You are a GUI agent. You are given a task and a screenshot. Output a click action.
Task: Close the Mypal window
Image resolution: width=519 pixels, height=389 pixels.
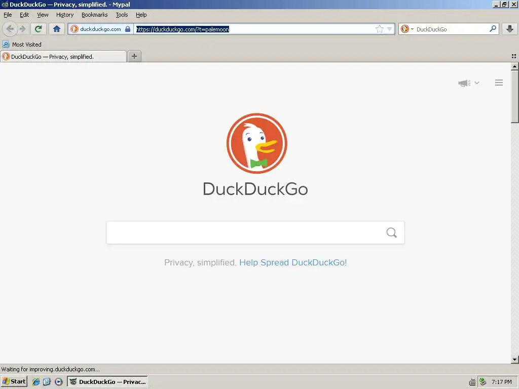point(514,4)
